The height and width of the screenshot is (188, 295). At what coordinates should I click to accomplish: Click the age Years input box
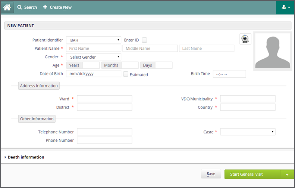click(x=91, y=65)
